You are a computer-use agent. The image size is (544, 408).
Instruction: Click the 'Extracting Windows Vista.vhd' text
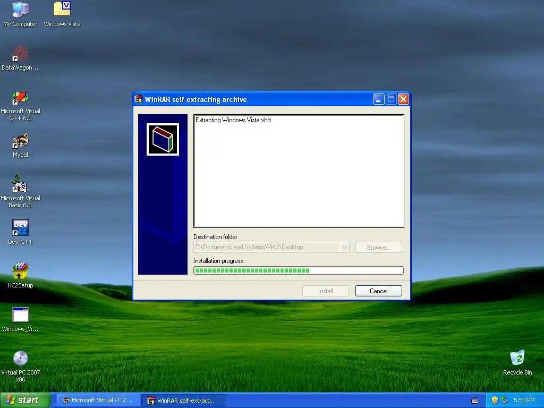[x=233, y=120]
